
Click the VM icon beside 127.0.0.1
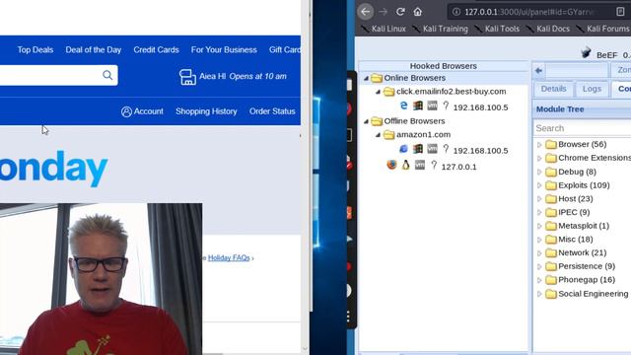click(x=420, y=165)
